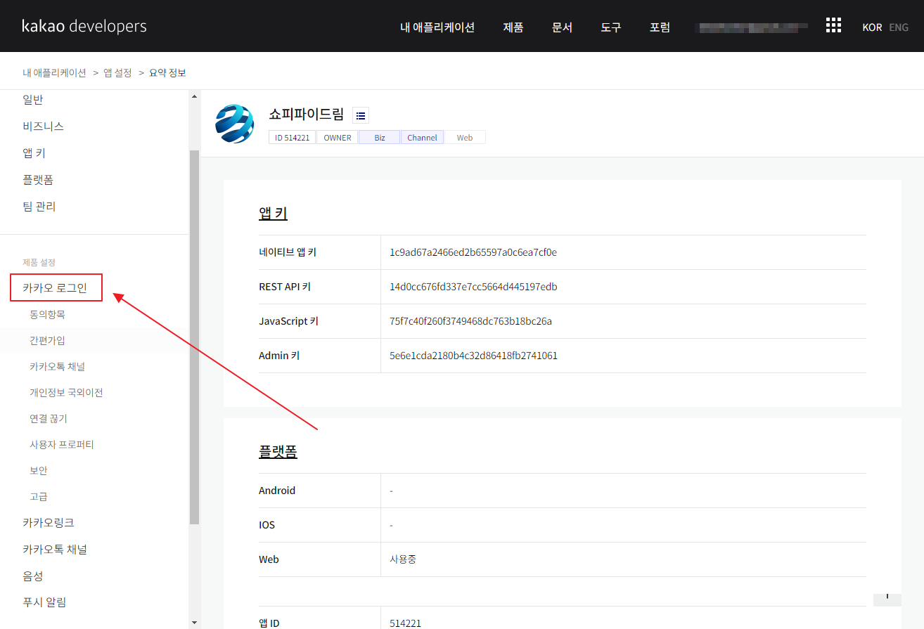
Task: Open the 도구 menu
Action: pyautogui.click(x=611, y=27)
